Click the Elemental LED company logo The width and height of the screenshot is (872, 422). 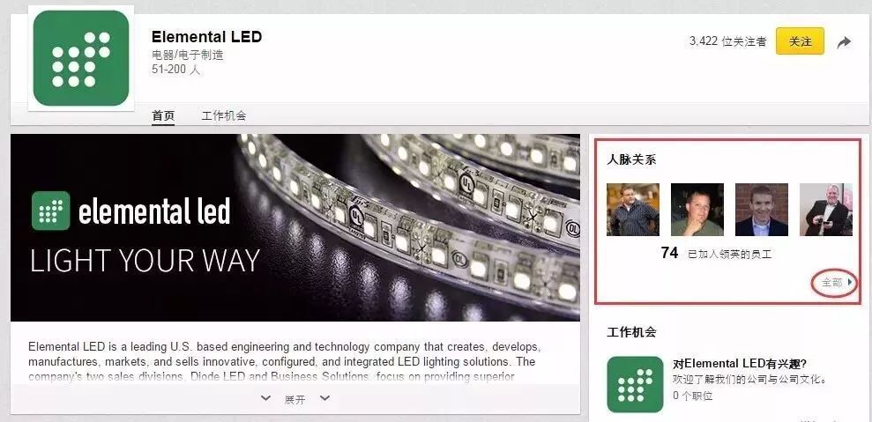tap(81, 58)
